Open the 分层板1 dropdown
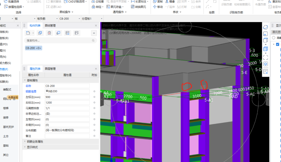281x162 pixels. pos(92,19)
